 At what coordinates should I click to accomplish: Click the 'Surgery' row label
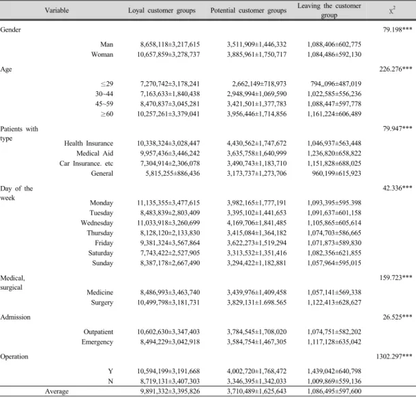click(x=102, y=303)
